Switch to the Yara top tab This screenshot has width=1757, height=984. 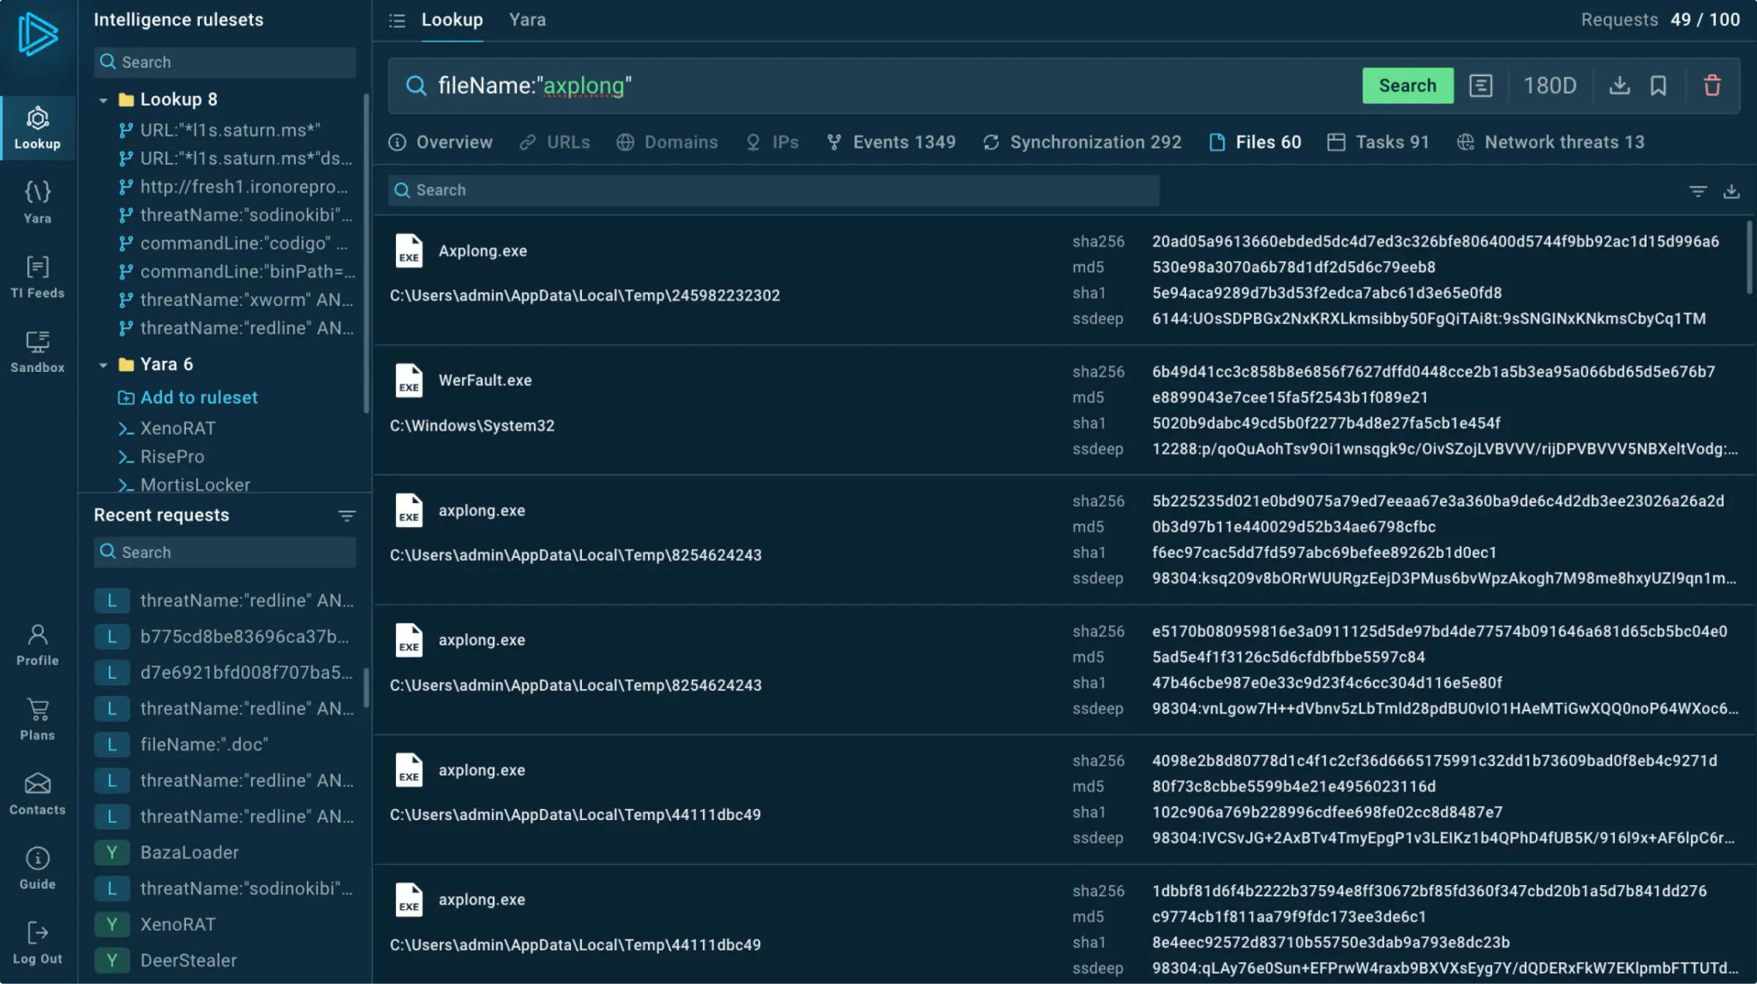click(x=527, y=20)
